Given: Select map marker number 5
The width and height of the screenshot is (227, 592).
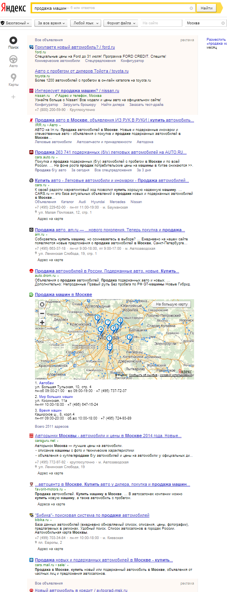Looking at the screenshot, I should pos(113,328).
